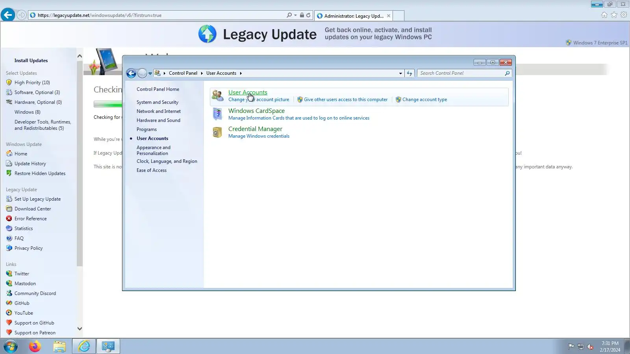This screenshot has height=354, width=630.
Task: Switch to Control Panel taskbar button
Action: tap(108, 346)
